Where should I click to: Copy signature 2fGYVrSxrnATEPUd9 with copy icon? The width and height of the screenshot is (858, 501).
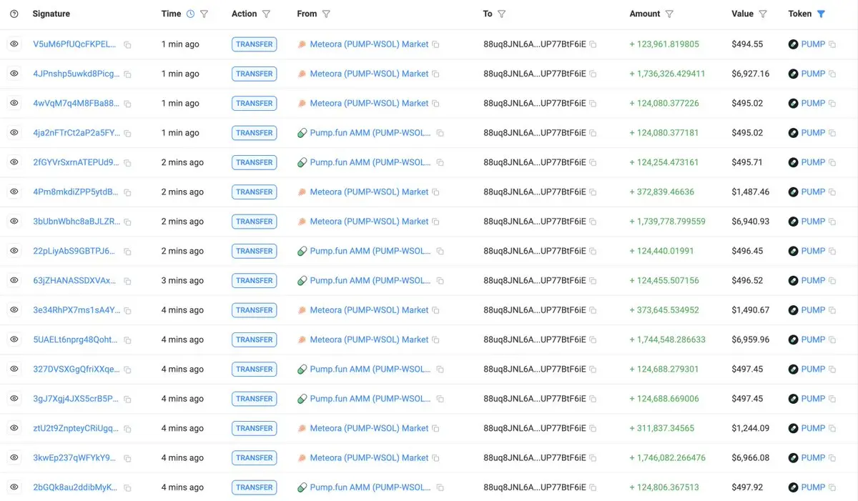128,163
